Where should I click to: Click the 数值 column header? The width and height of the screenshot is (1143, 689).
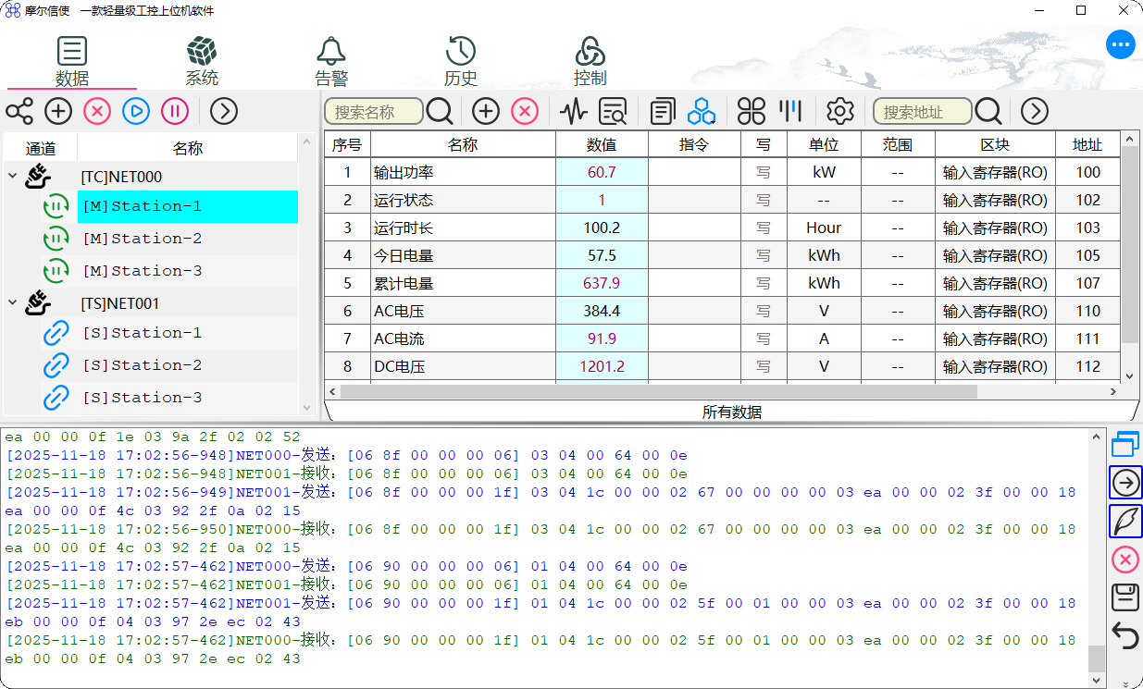[x=602, y=144]
